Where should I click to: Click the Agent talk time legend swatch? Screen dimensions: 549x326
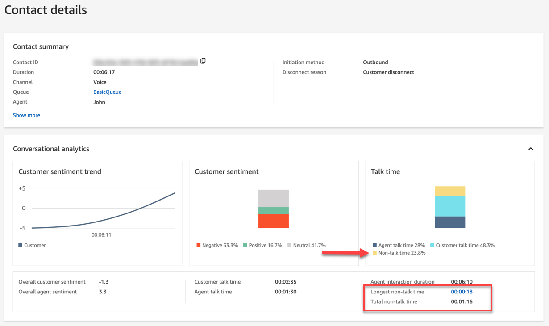[x=374, y=245]
